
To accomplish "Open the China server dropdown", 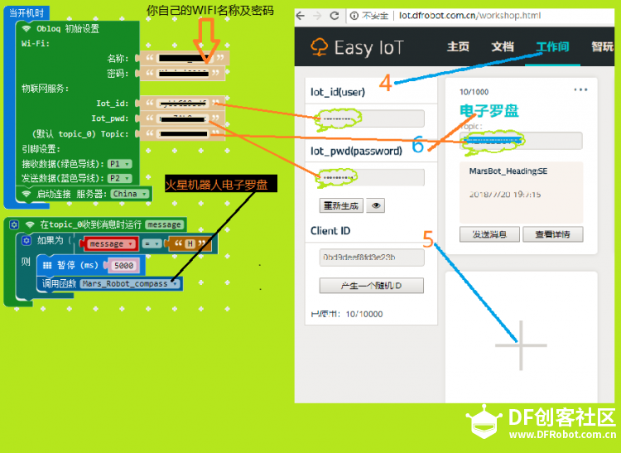I will (130, 194).
